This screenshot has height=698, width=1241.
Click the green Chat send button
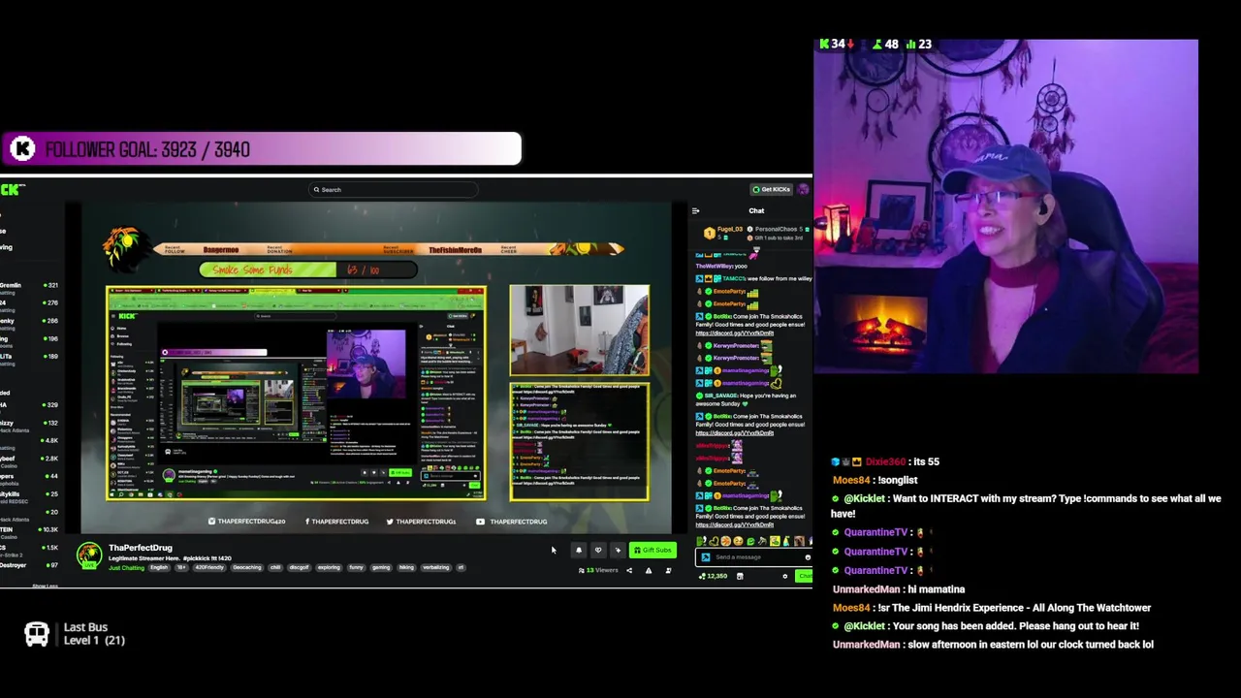tap(804, 576)
